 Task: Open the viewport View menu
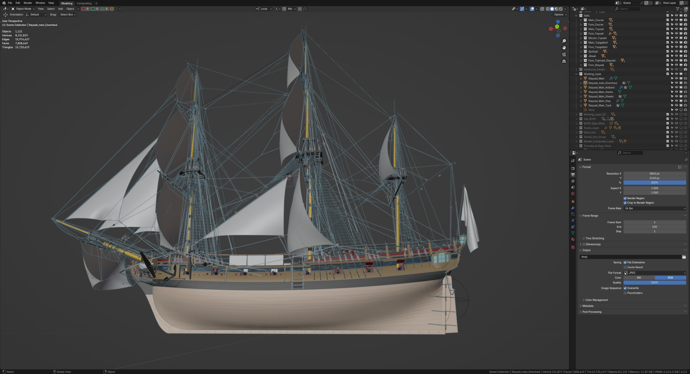pyautogui.click(x=40, y=9)
